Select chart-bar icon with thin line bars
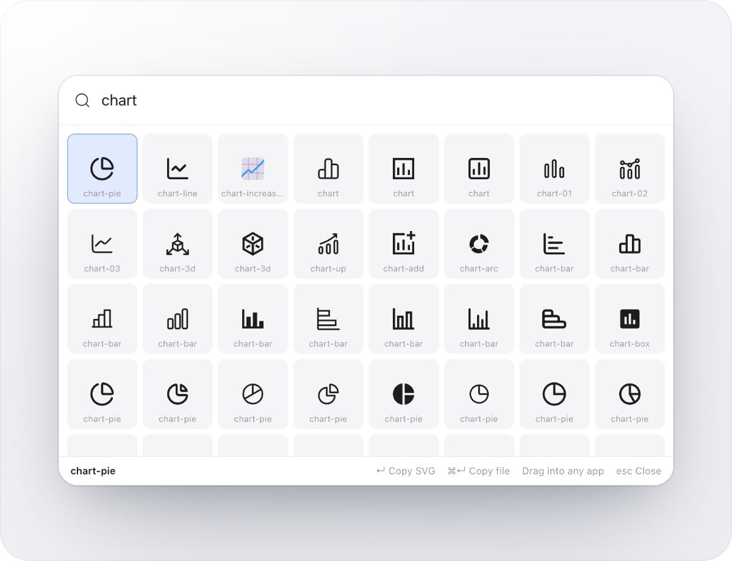This screenshot has height=561, width=732. [479, 319]
